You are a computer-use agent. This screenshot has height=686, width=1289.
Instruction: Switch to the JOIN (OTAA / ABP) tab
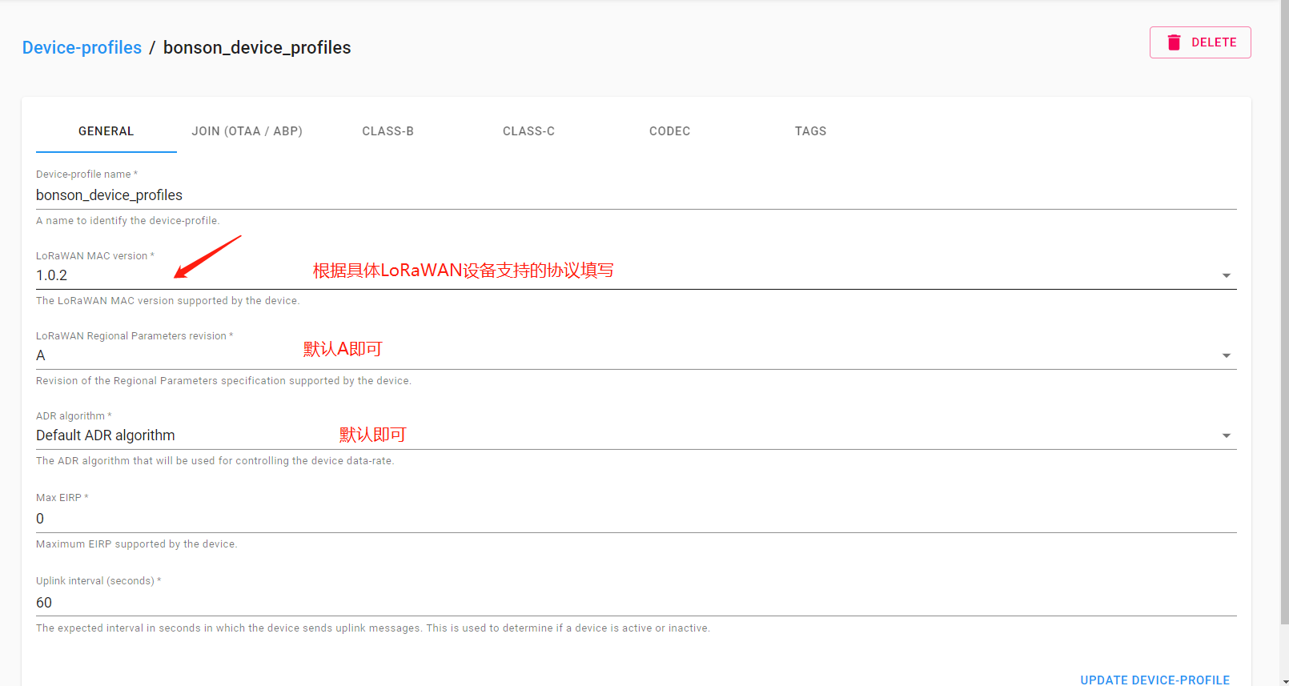pyautogui.click(x=247, y=131)
